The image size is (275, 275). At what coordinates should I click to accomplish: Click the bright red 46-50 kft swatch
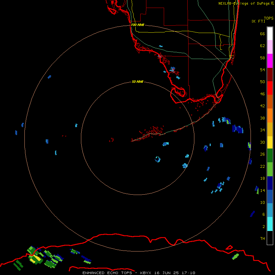270,88
